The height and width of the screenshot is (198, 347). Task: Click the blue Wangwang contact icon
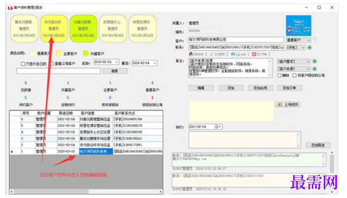pyautogui.click(x=233, y=54)
